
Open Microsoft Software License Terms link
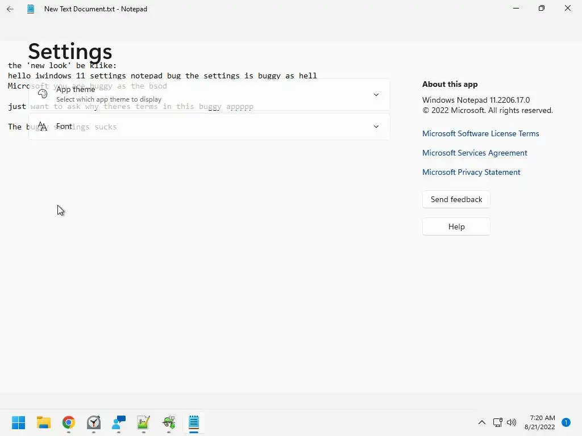click(x=481, y=133)
